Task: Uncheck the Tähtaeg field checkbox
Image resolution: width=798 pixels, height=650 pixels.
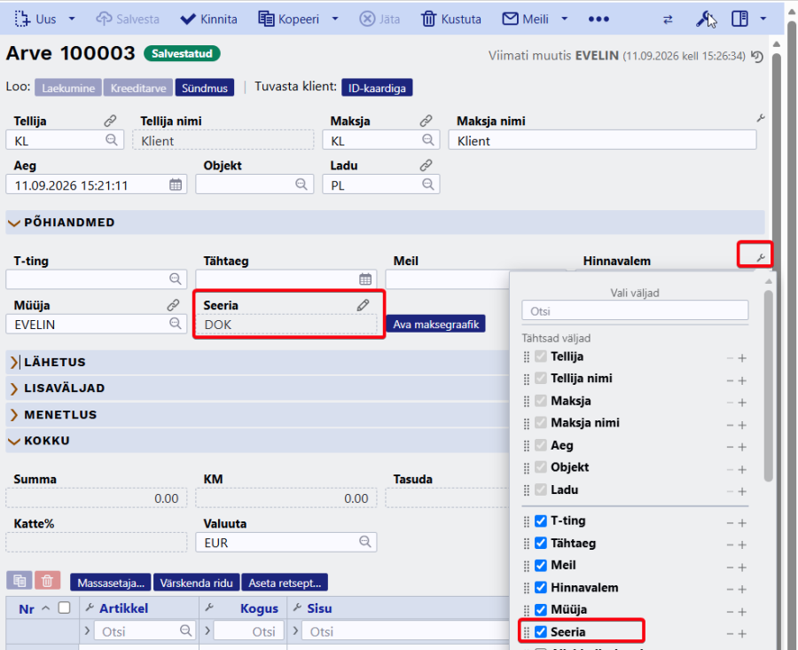Action: tap(541, 543)
